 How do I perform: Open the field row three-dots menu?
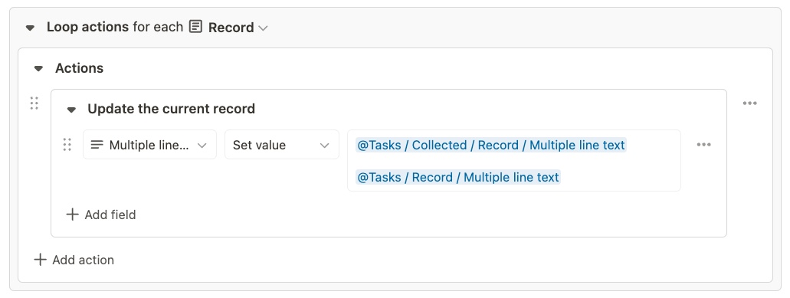pyautogui.click(x=704, y=145)
